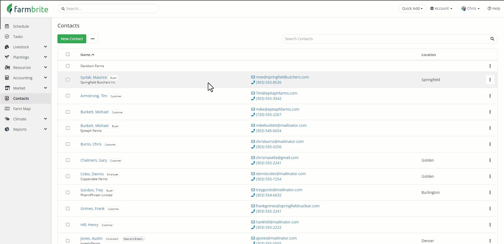Select the Davidson Farms checkbox
504x244 pixels.
pyautogui.click(x=68, y=66)
